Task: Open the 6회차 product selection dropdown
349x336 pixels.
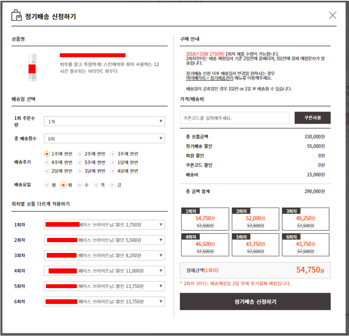Action: (x=104, y=302)
